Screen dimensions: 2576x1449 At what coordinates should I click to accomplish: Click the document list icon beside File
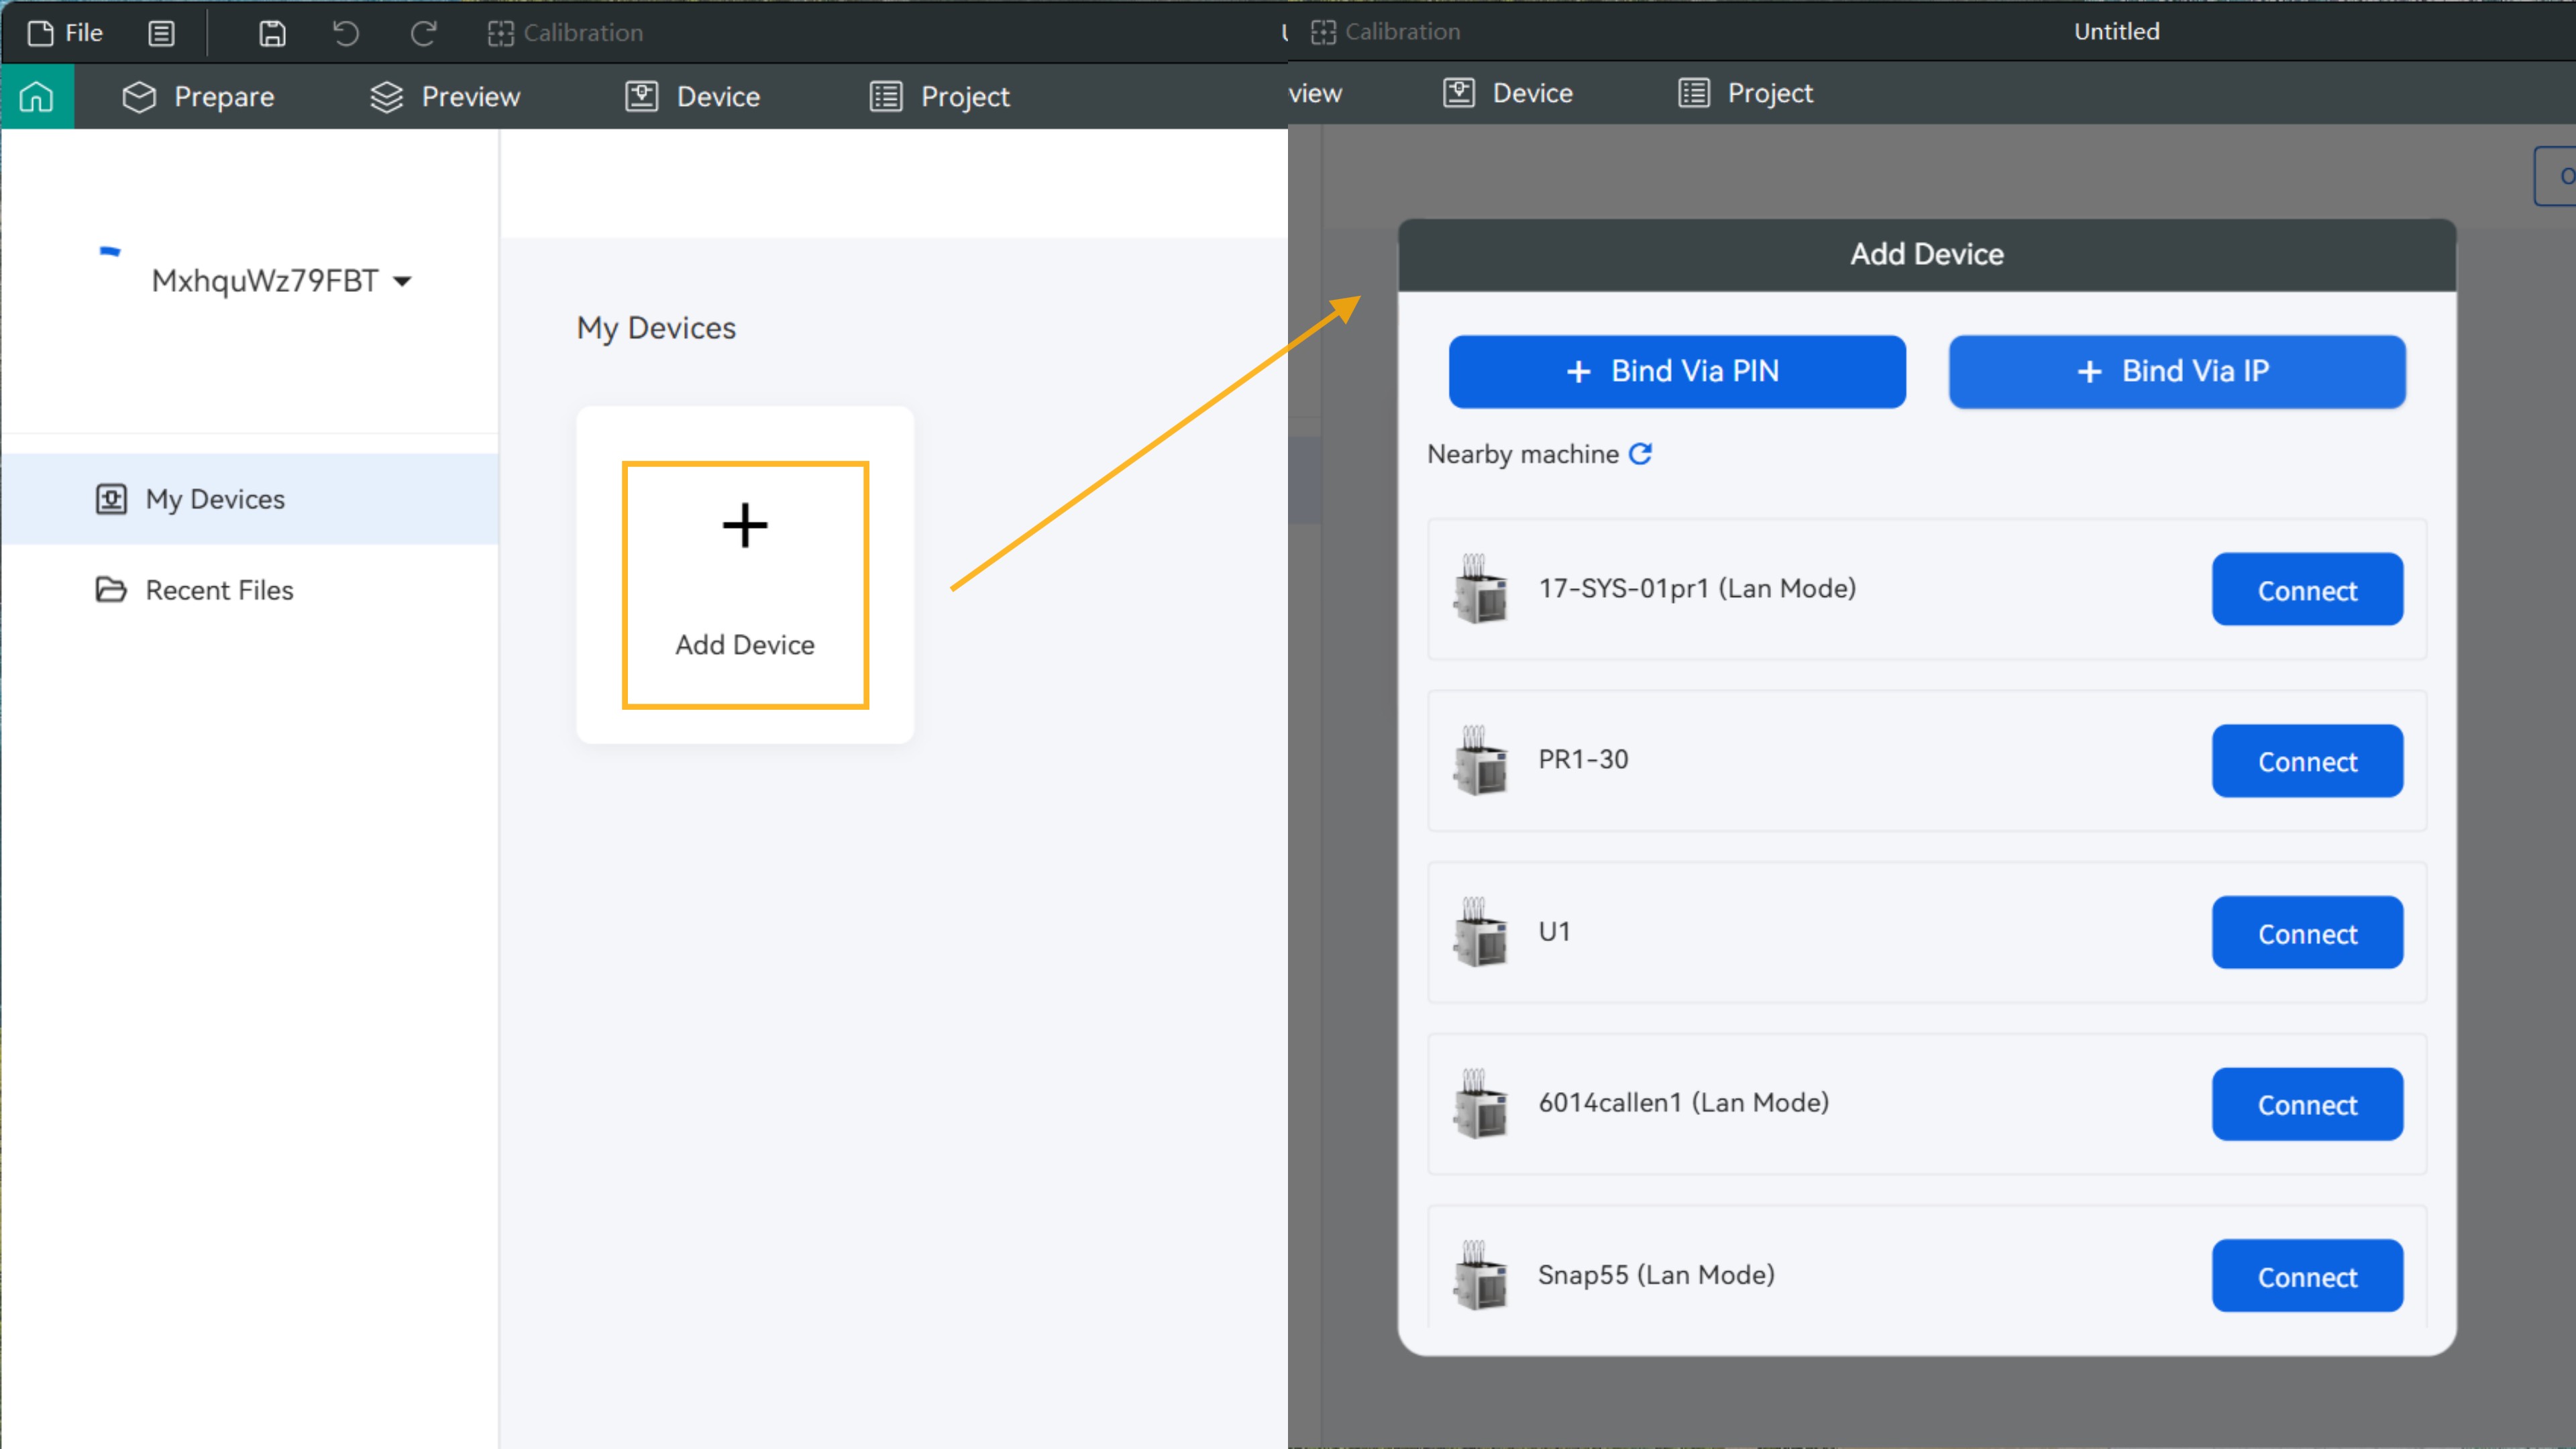(161, 33)
